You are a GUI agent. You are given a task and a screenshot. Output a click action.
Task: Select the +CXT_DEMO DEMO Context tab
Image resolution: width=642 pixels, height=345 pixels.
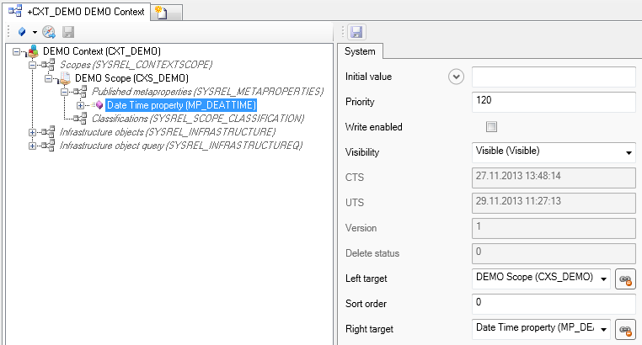[x=80, y=12]
